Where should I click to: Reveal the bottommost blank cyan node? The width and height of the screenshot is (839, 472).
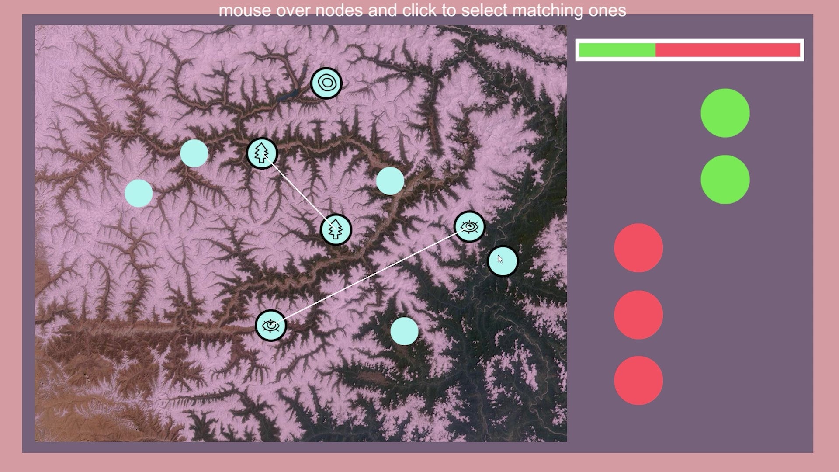404,331
